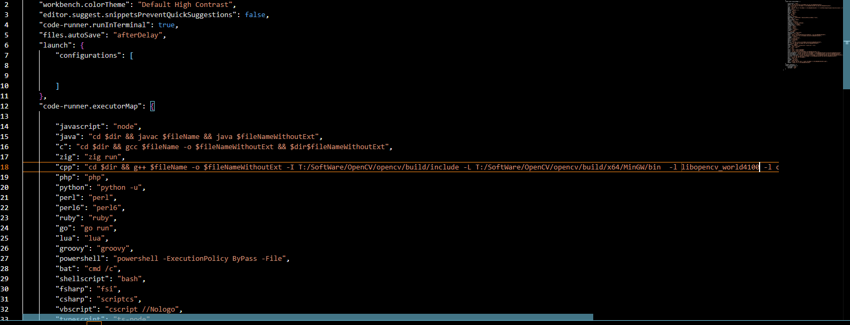Click the opening bracket after "configurations"
Image resolution: width=850 pixels, height=325 pixels.
(132, 55)
